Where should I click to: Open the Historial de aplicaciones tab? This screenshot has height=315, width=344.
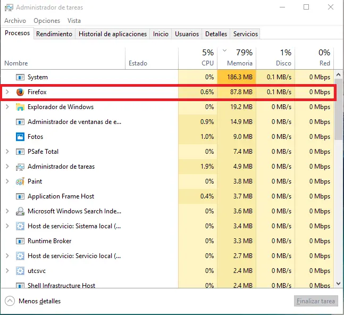[113, 34]
